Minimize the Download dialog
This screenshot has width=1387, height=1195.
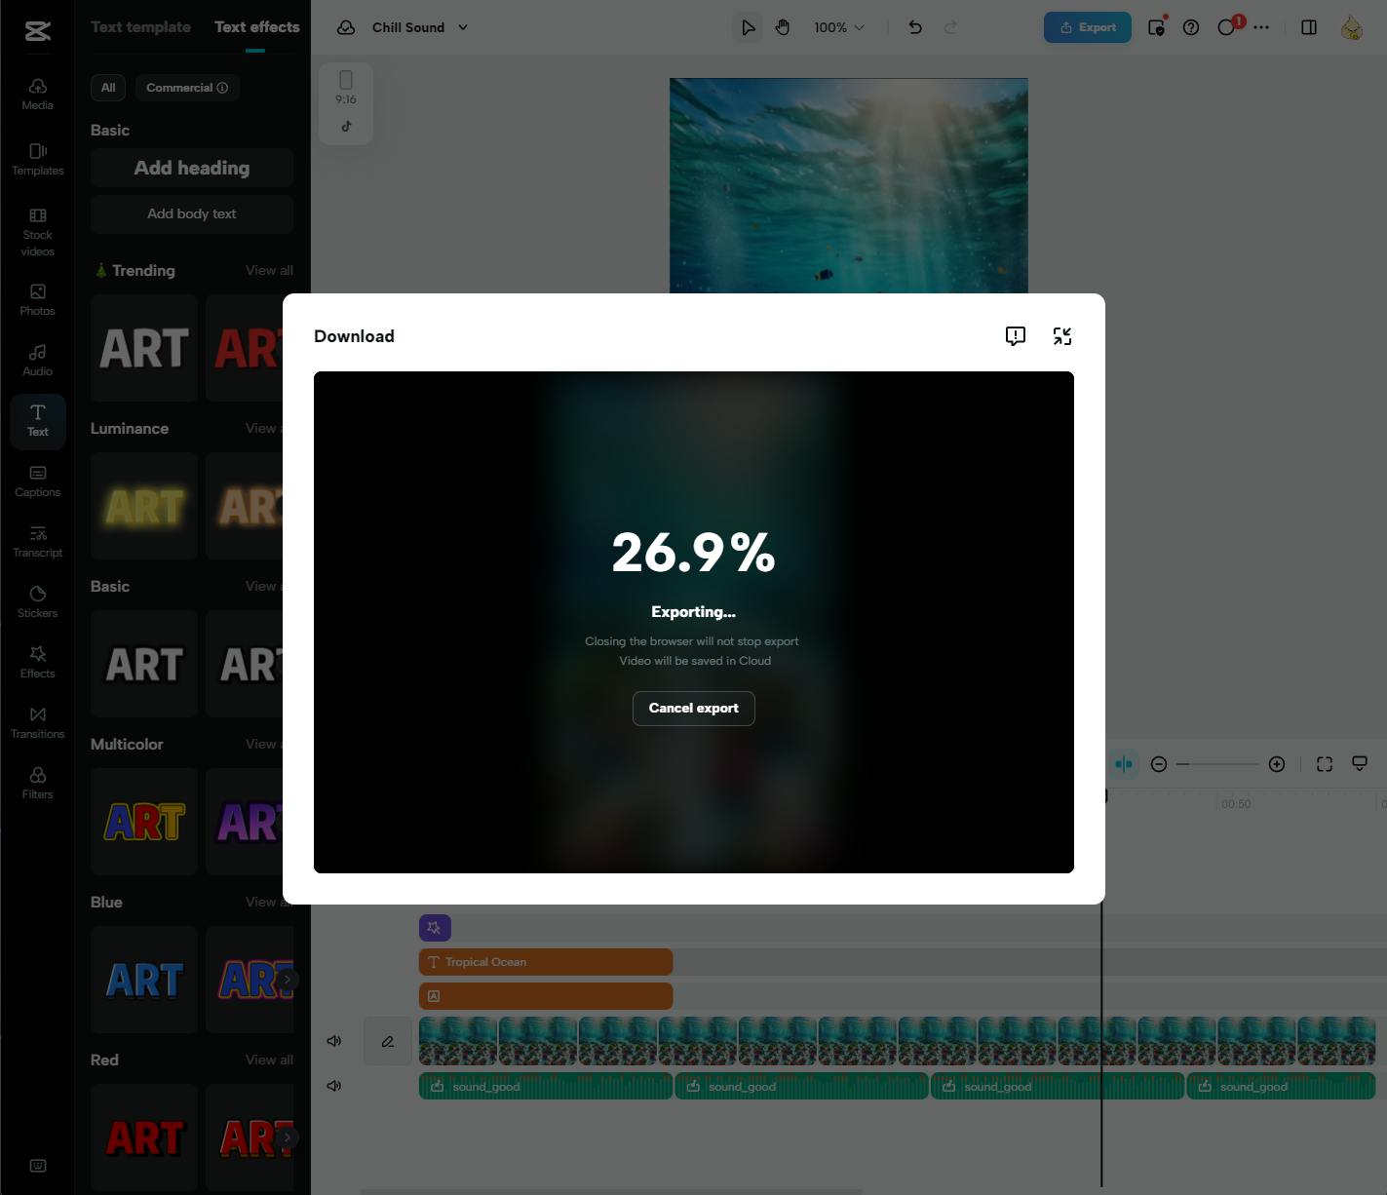[1062, 336]
